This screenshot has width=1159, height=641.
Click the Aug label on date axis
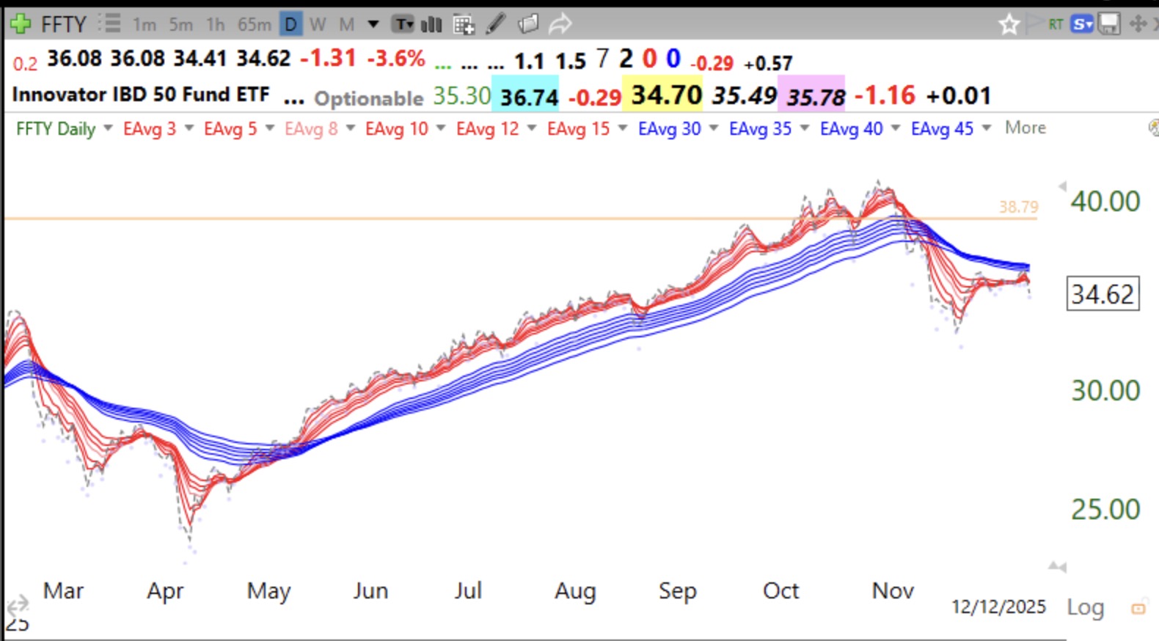click(575, 591)
